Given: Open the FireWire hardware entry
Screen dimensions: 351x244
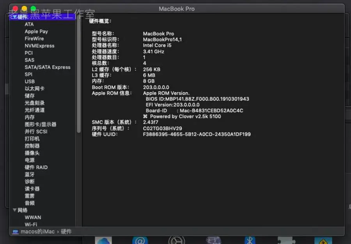Looking at the screenshot, I should pyautogui.click(x=34, y=39).
